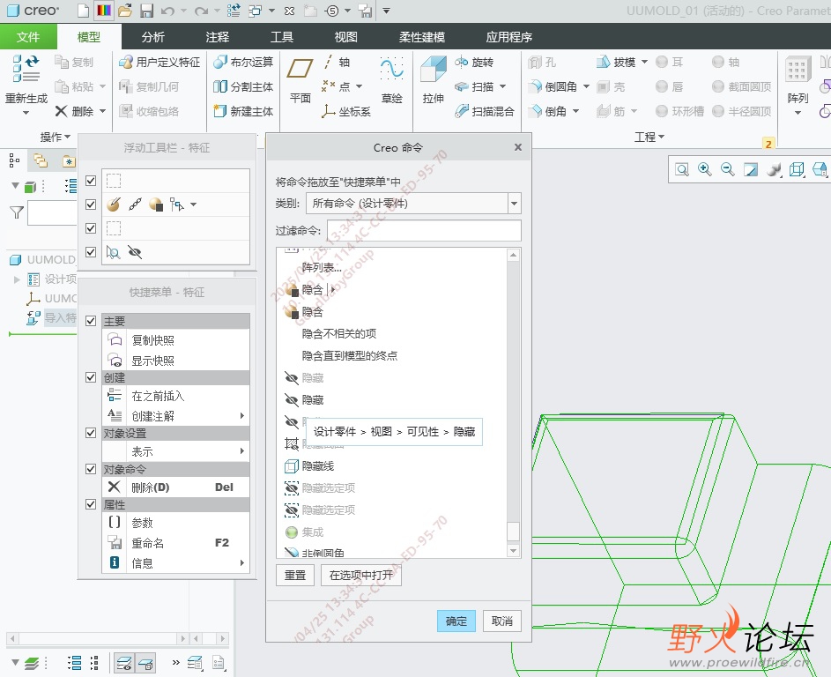Uncheck the 主要 group checkbox
831x677 pixels.
pos(91,321)
